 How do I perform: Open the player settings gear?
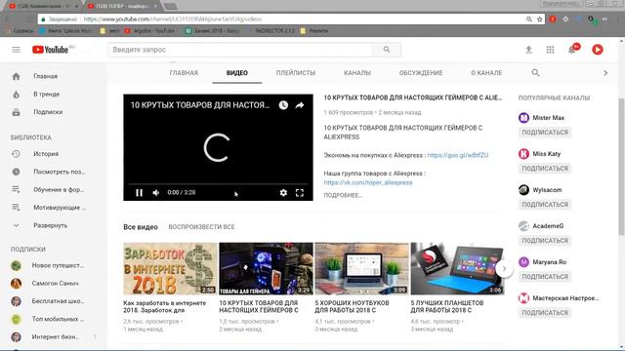[x=283, y=193]
